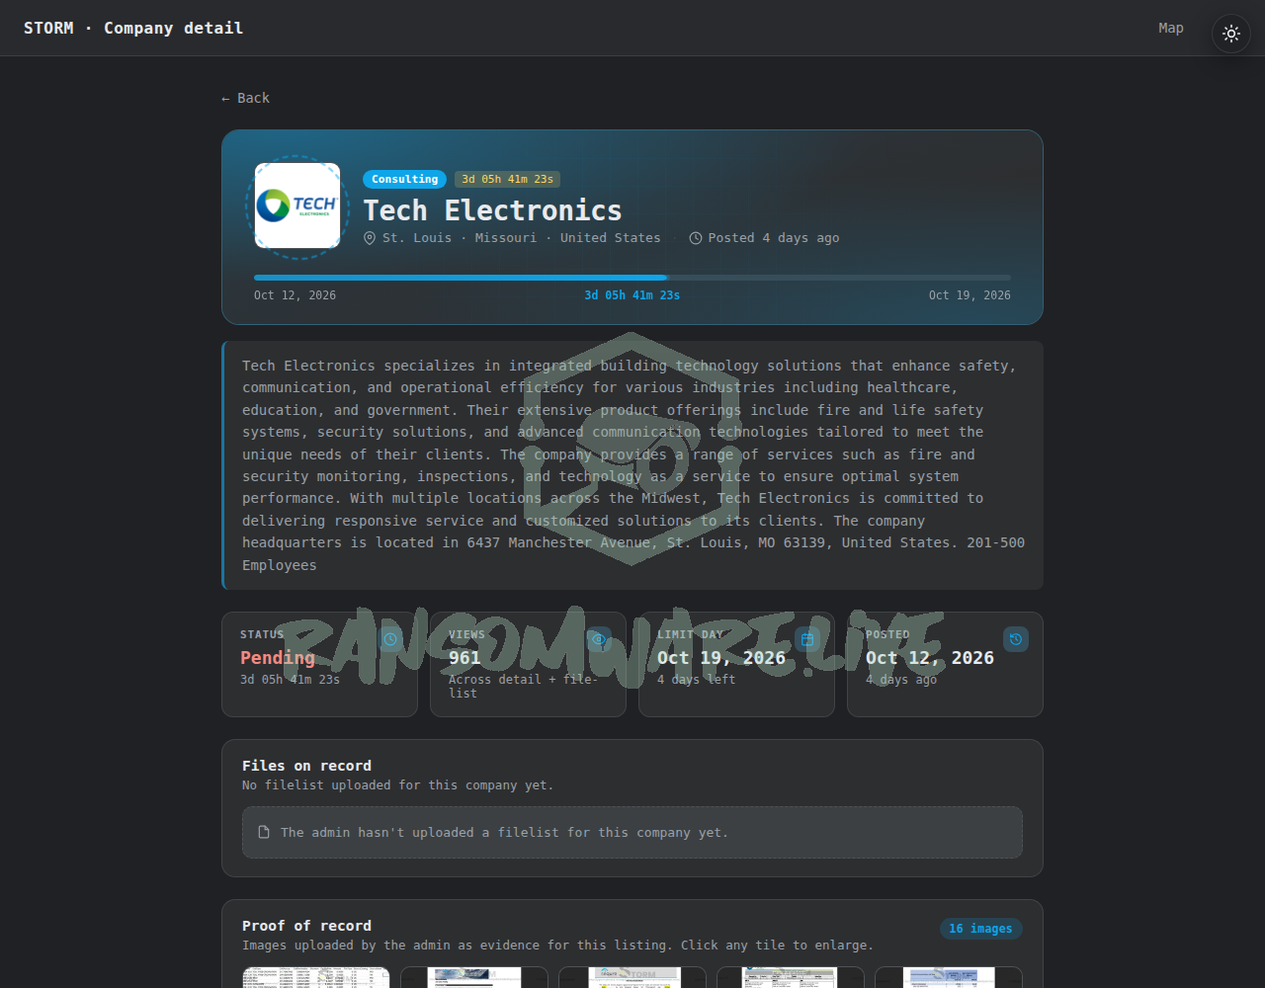Screen dimensions: 1265x988
Task: Click the location pin icon before St. Louis
Action: pyautogui.click(x=370, y=238)
